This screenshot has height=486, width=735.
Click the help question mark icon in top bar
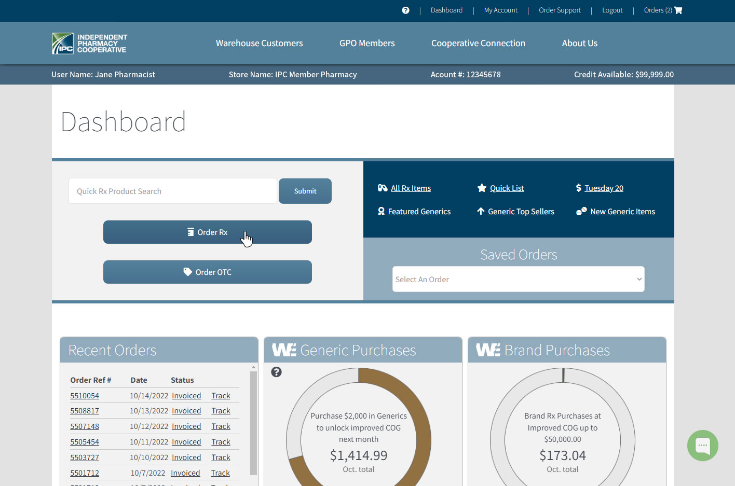click(405, 10)
